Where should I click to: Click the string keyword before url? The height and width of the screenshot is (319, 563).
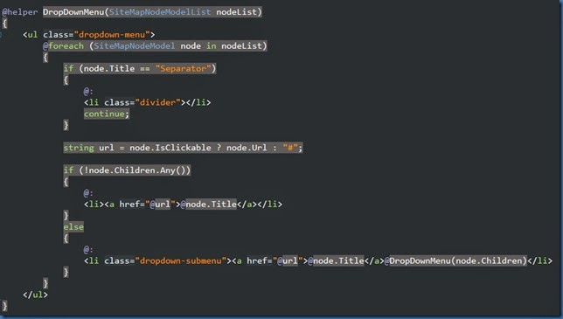79,148
